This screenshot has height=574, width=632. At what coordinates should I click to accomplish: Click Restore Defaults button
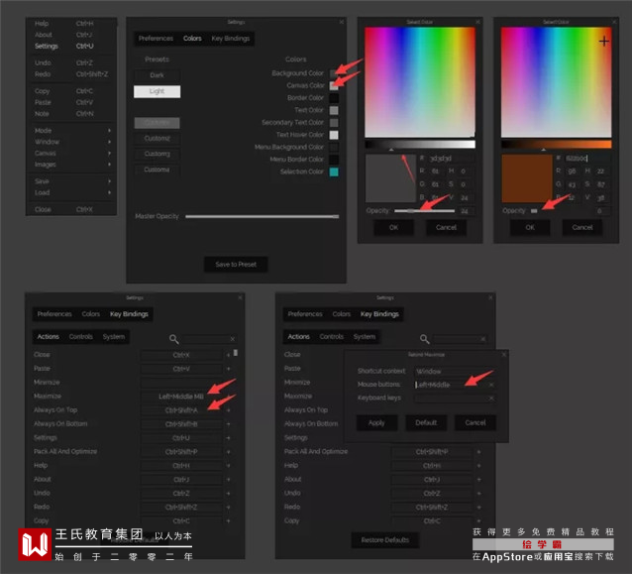pos(385,540)
